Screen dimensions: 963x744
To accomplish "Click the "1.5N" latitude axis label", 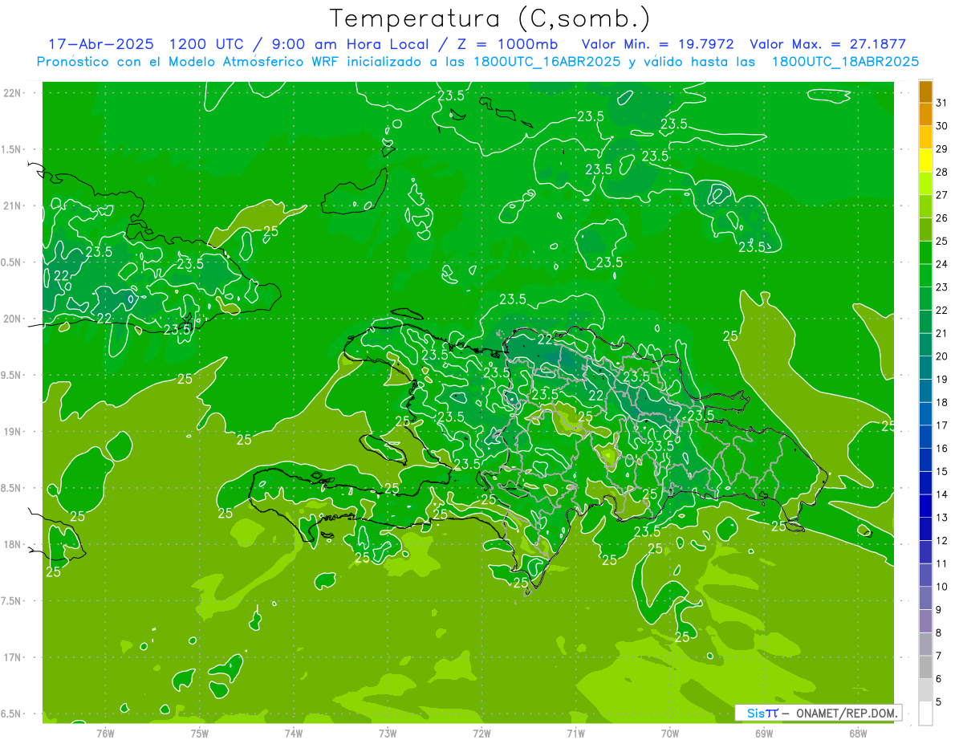I will (11, 149).
